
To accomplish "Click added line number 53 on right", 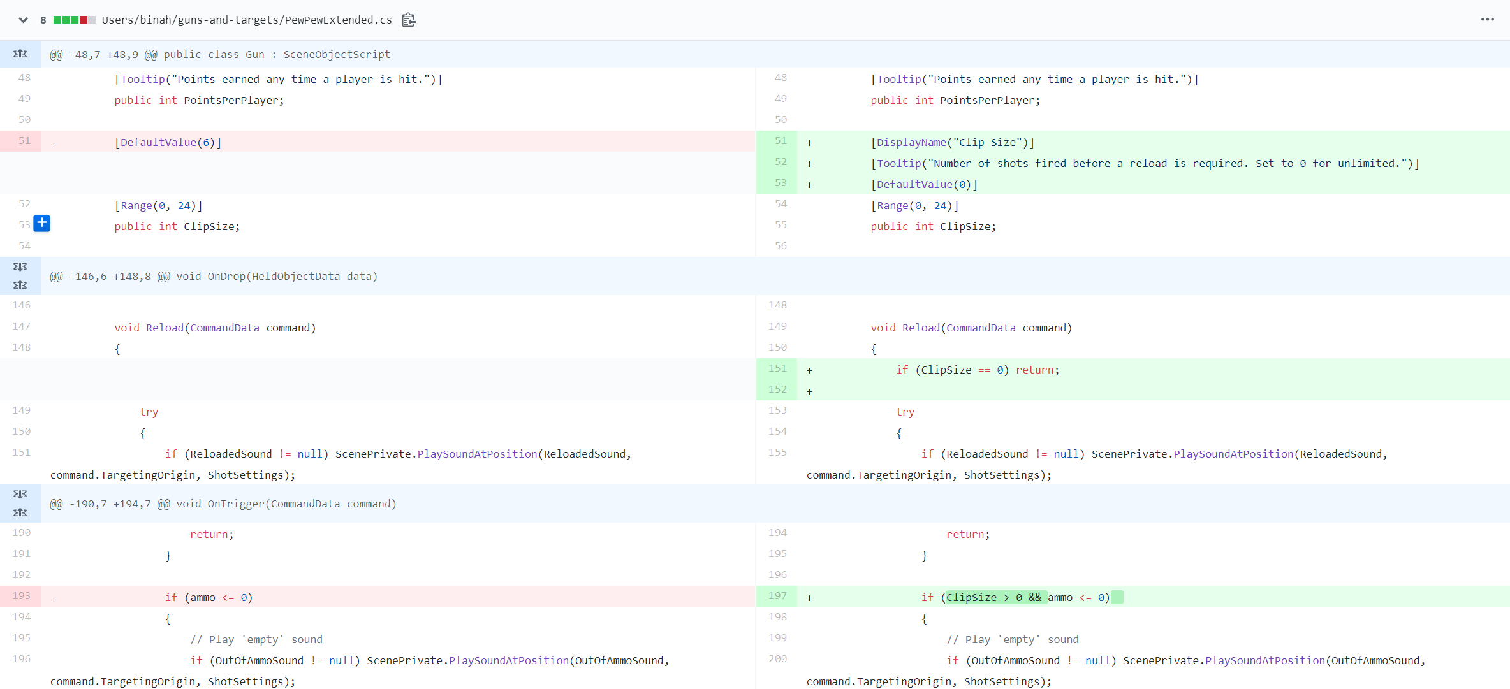I will pyautogui.click(x=781, y=183).
